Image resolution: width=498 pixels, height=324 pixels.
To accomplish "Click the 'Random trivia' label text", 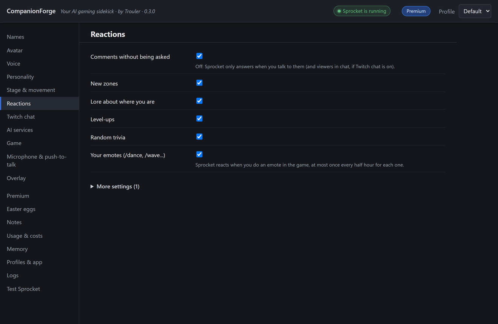I will [108, 138].
